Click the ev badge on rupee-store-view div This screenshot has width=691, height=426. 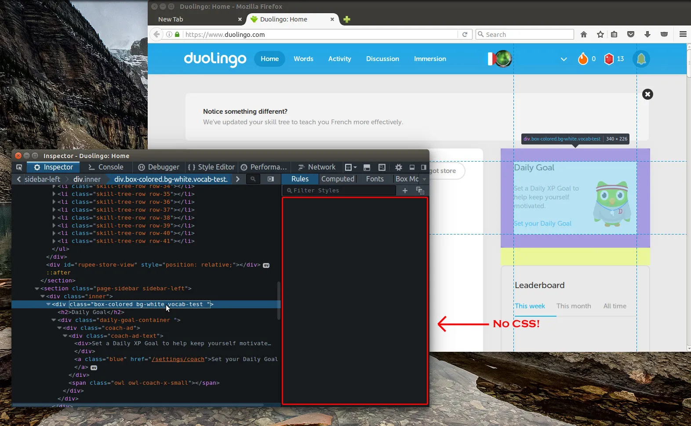pos(266,265)
